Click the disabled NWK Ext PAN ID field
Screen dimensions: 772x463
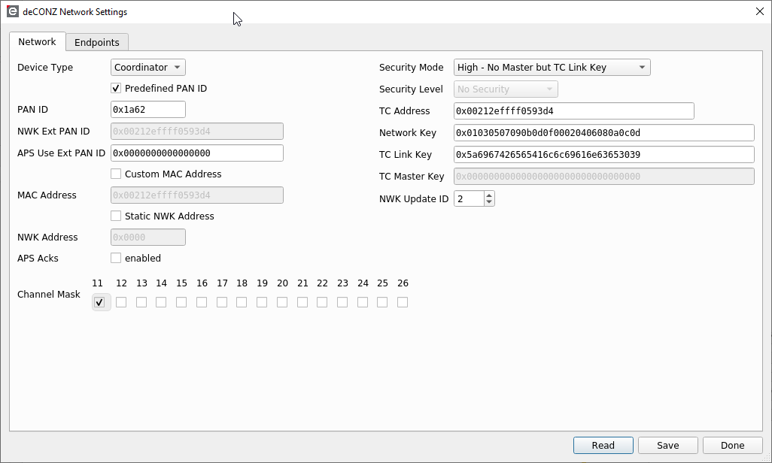(x=197, y=132)
